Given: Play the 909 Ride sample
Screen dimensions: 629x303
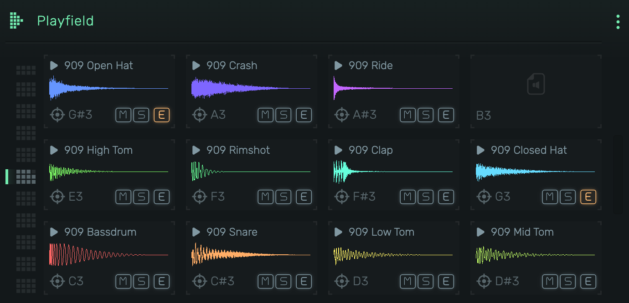Looking at the screenshot, I should (x=338, y=66).
